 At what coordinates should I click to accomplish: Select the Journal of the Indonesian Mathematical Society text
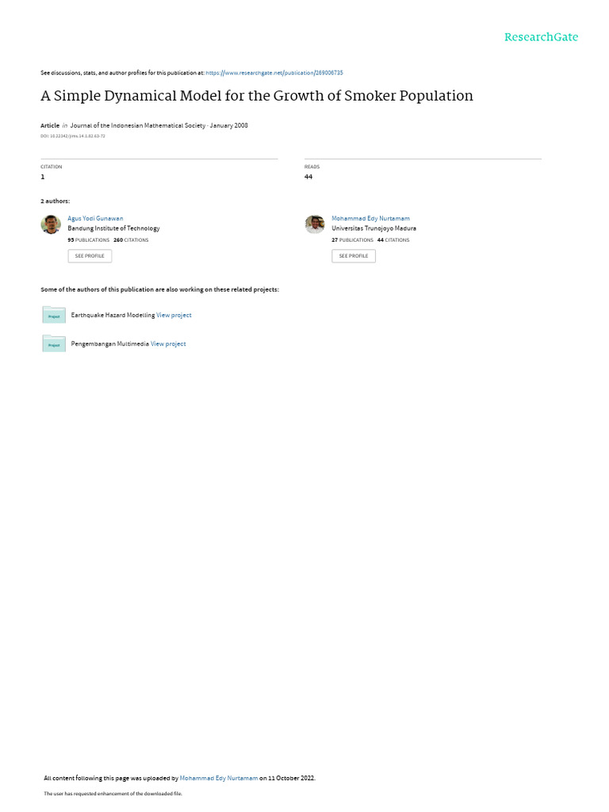[138, 125]
